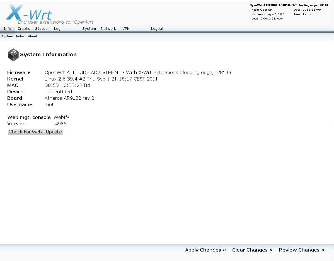Click the board value Atheros AR9132 rev 2
This screenshot has height=261, width=334.
pos(69,98)
